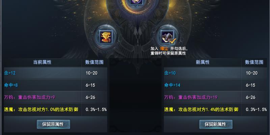270x135 pixels.
Task: Toggle the 曜尘 checkmark to keep attributes
Action: 172,41
